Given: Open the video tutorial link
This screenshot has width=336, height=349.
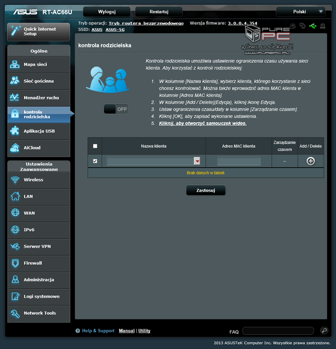Looking at the screenshot, I should tap(203, 123).
